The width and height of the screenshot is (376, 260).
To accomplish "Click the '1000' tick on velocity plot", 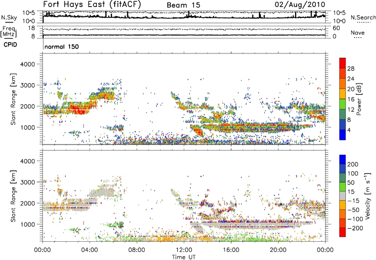I will point(27,224).
